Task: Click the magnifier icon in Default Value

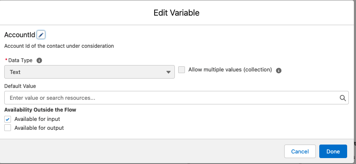Action: tap(342, 98)
